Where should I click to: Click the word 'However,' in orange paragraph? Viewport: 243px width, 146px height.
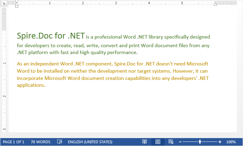183,71
